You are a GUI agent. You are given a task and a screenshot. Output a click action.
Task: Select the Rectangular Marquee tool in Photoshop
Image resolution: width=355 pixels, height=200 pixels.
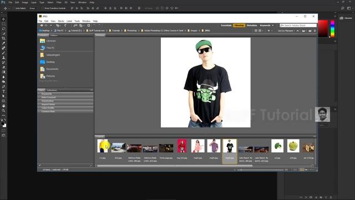pos(3,24)
